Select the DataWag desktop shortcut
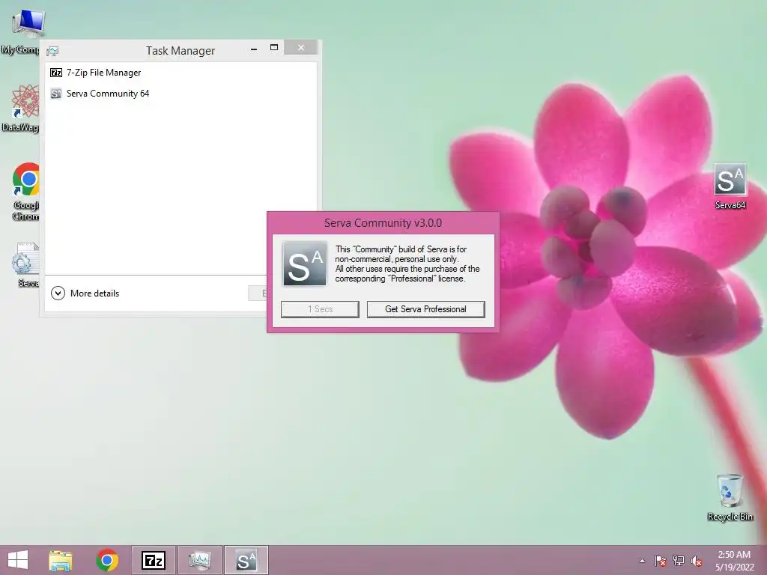Image resolution: width=767 pixels, height=575 pixels. (x=22, y=108)
